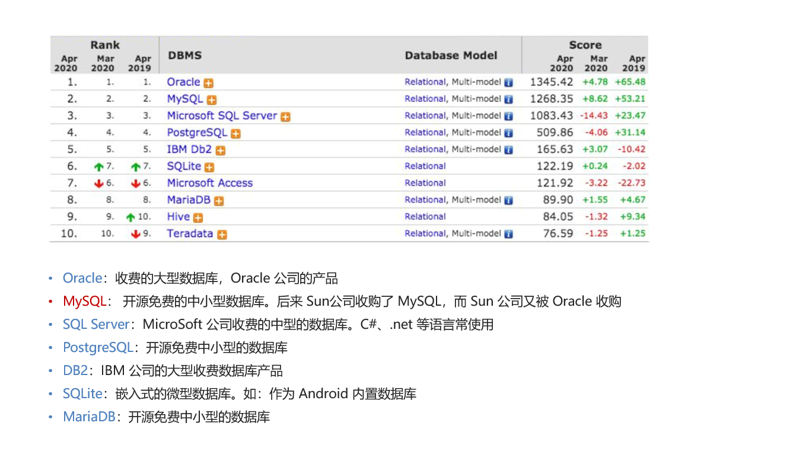Click the PostgreSQL heading in the bullet list
Image resolution: width=809 pixels, height=458 pixels.
[98, 348]
